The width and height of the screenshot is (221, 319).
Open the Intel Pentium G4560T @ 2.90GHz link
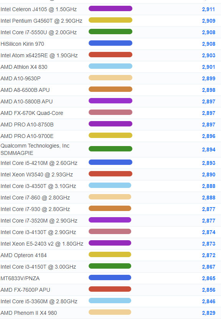41,21
